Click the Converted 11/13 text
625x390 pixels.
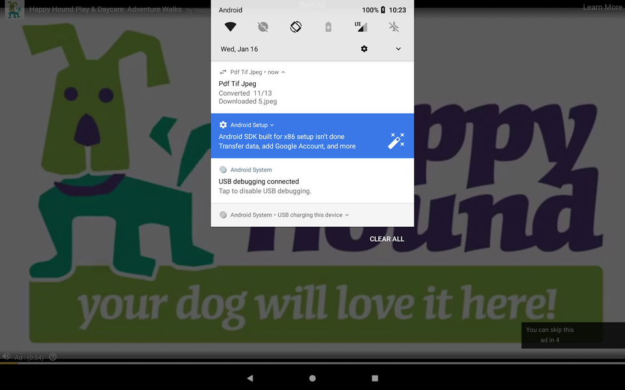245,93
